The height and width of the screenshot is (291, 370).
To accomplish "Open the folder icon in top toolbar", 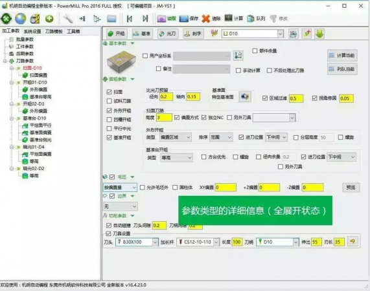I will 111,19.
